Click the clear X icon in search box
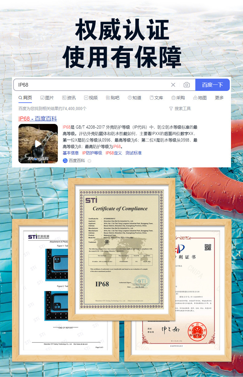This screenshot has width=243, height=377. click(x=173, y=85)
